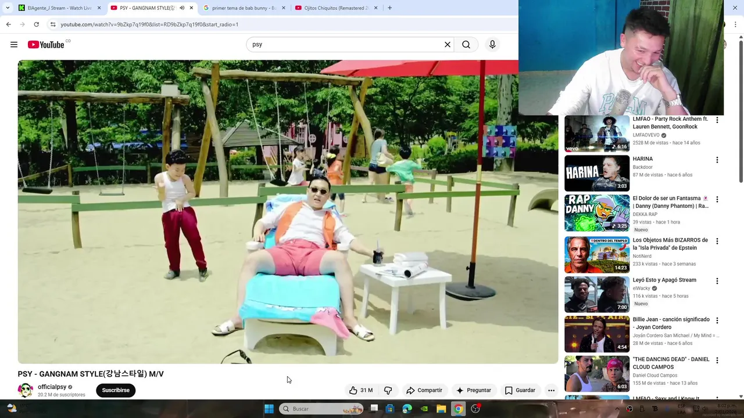Open the elWacky channel name
The height and width of the screenshot is (418, 744).
click(x=642, y=288)
